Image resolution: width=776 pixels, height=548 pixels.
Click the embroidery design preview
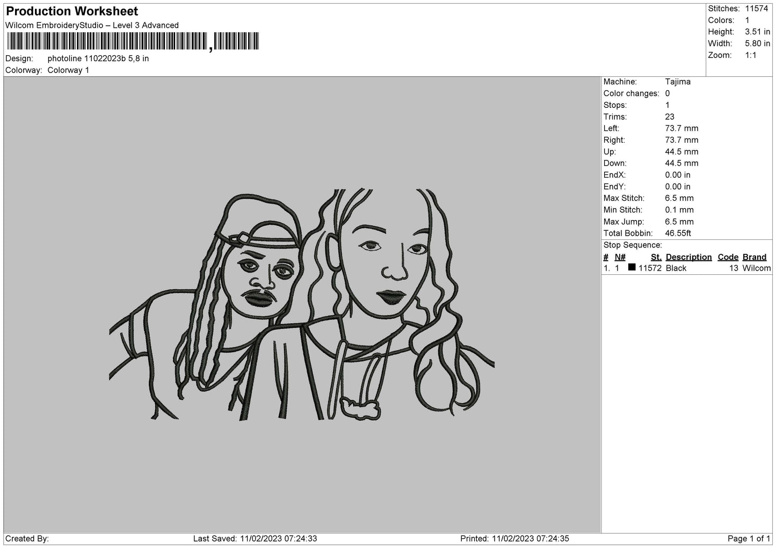pos(302,304)
